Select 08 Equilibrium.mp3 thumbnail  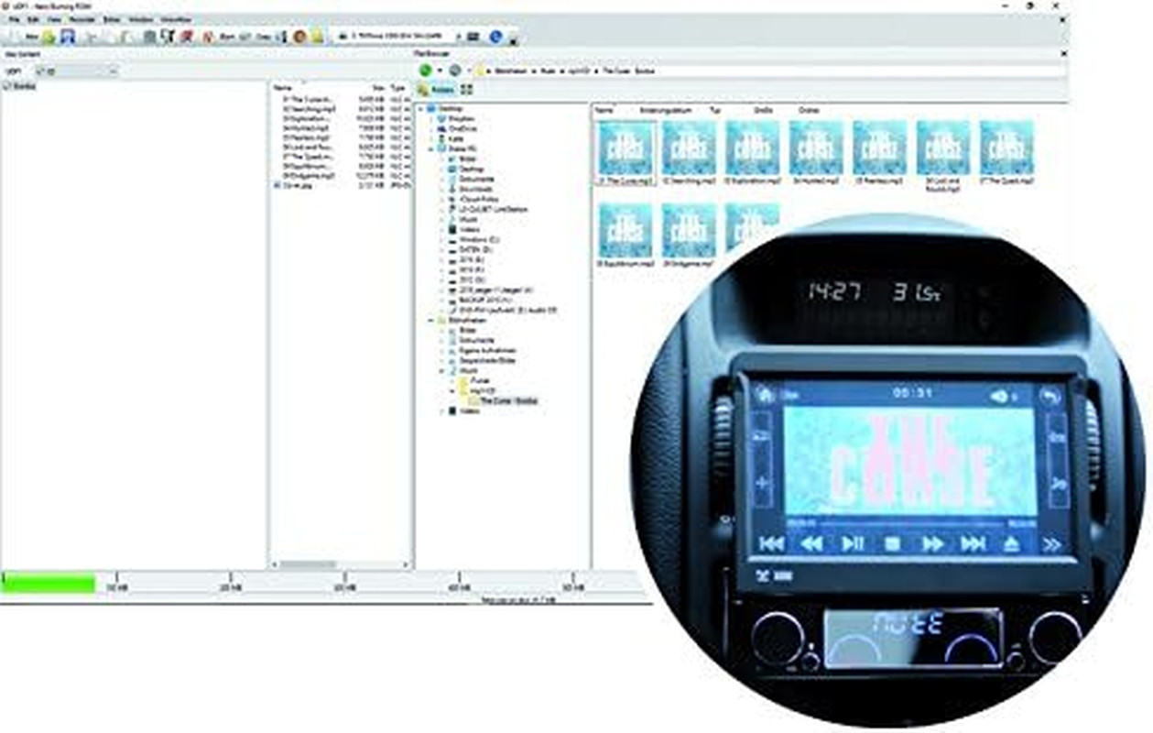[627, 235]
